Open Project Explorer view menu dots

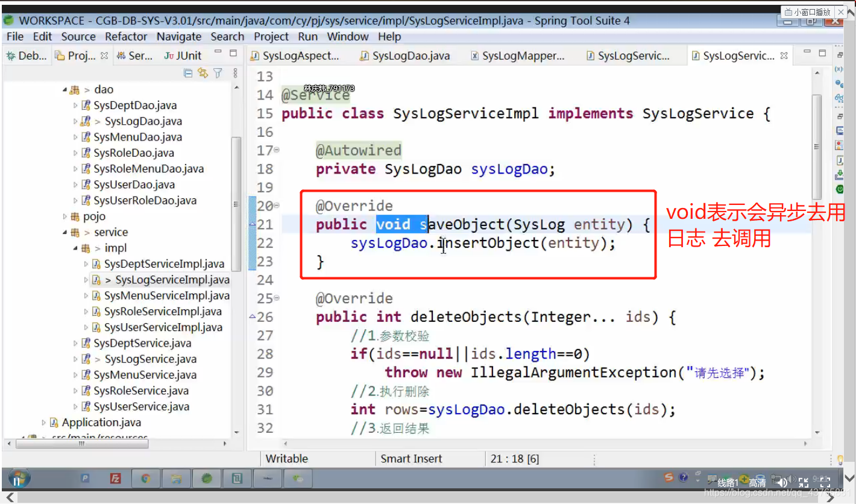(234, 73)
